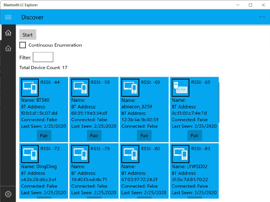Select the LYWSD02 device icon
Screen dimensions: 270x202
click(x=180, y=154)
